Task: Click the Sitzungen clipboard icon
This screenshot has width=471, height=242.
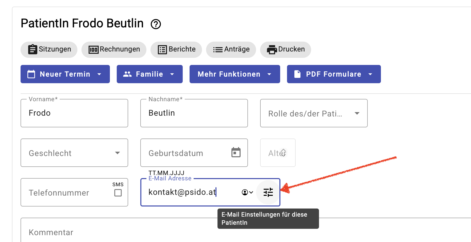Action: coord(32,49)
